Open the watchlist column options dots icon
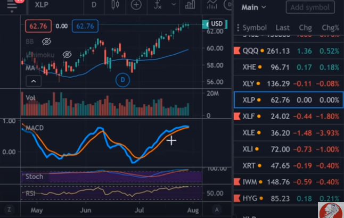Screen dimensions: 344x218 pyautogui.click(x=238, y=28)
